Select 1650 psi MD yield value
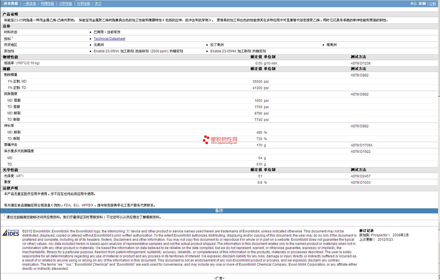Image resolution: width=440 pixels, height=280 pixels. click(261, 101)
